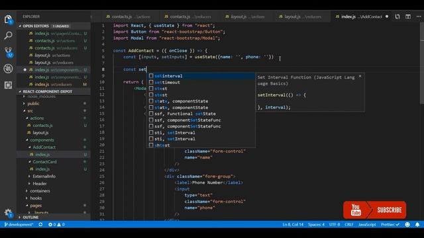Open the Extensions view in activity bar

(x=8, y=85)
